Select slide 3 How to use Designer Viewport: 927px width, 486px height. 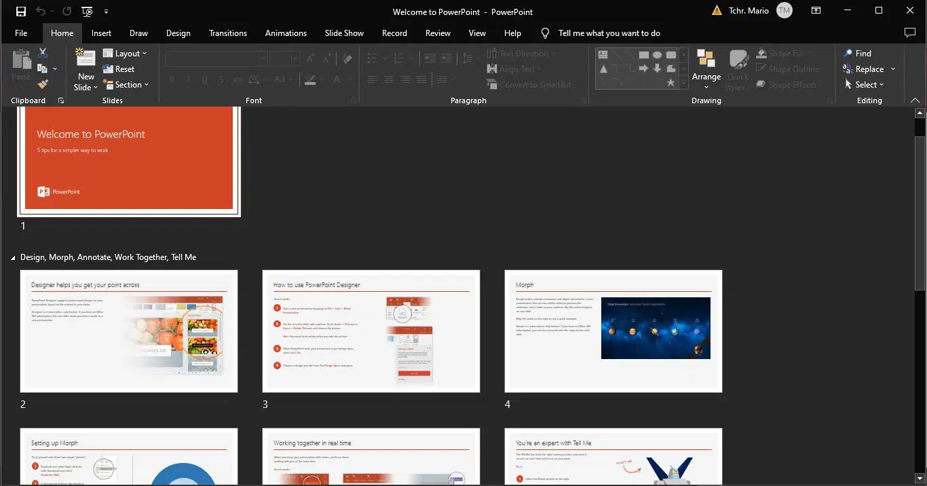[371, 331]
